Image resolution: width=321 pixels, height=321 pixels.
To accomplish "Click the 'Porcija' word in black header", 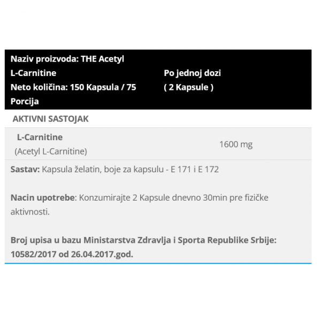I will point(25,101).
